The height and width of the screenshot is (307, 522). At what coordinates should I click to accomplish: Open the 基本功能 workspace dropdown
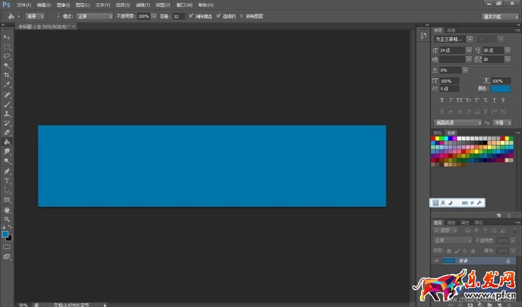point(499,16)
